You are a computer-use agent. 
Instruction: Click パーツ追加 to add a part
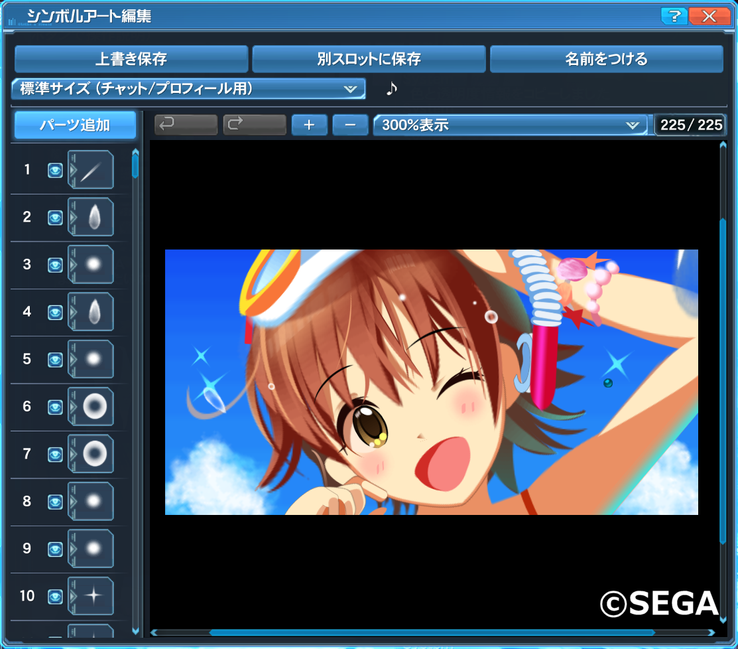[x=76, y=125]
